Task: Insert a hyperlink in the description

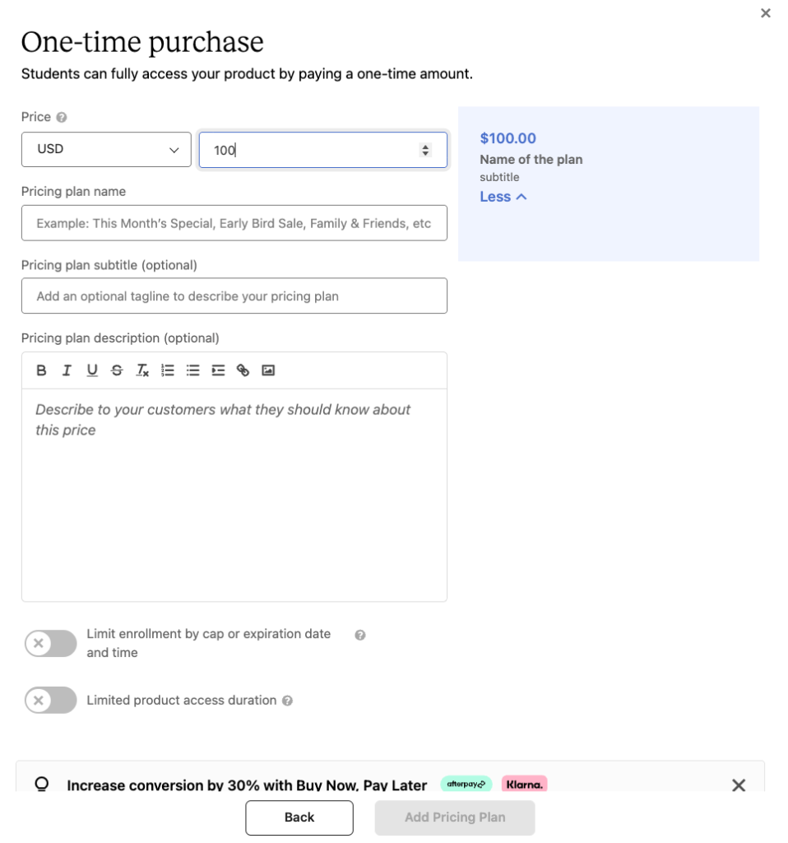Action: (242, 370)
